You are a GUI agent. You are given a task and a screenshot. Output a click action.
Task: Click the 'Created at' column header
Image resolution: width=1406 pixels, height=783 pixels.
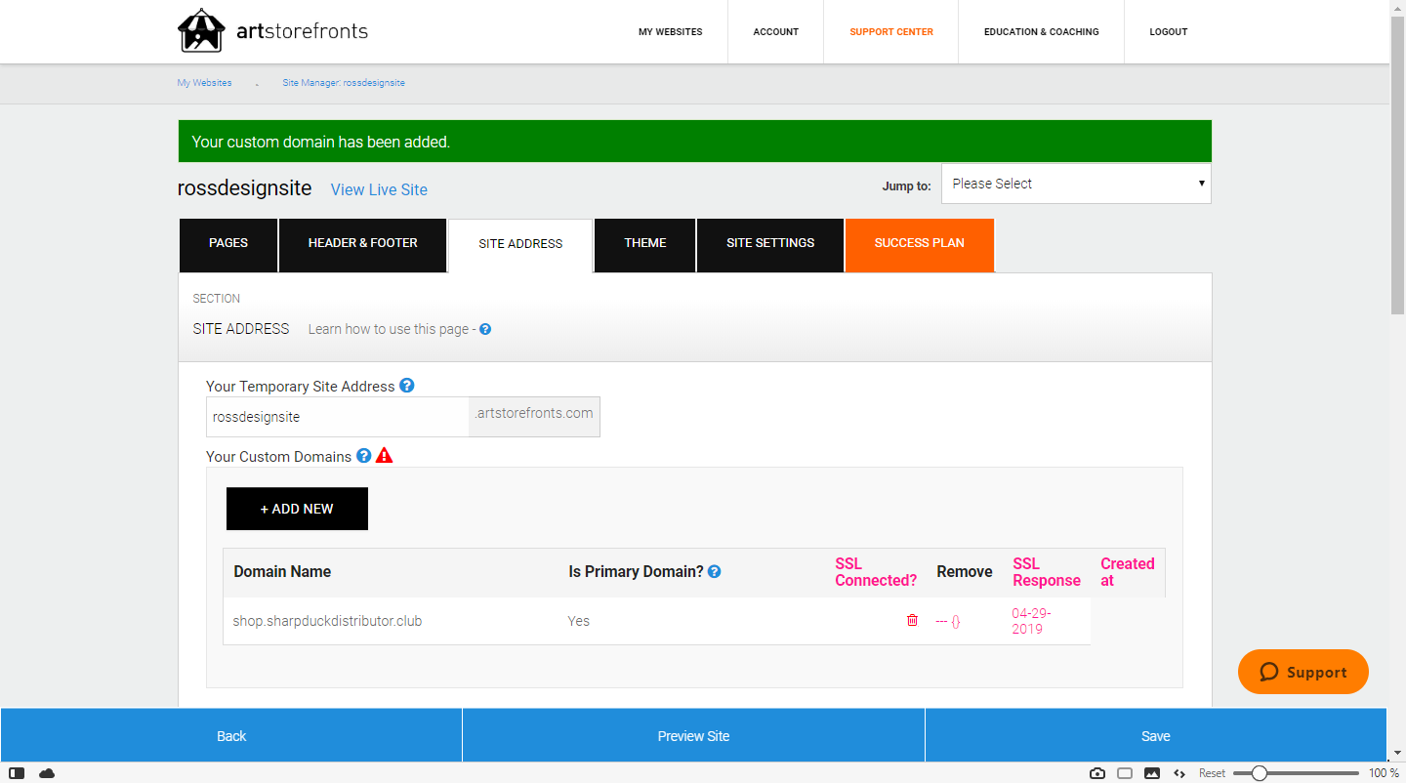tap(1128, 572)
